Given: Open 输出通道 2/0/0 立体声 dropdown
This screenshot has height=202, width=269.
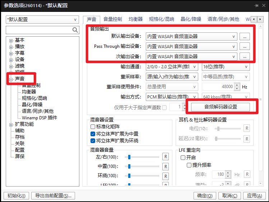Looking at the screenshot, I should tap(172, 67).
